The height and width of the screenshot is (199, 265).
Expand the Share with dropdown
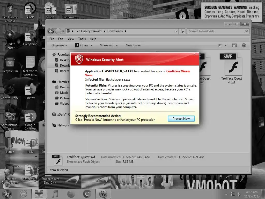pos(109,45)
